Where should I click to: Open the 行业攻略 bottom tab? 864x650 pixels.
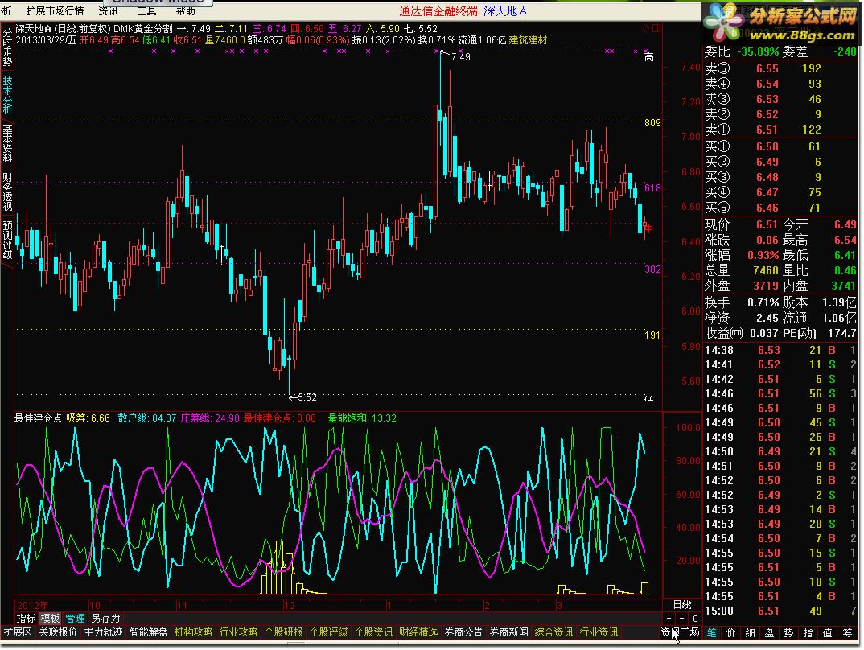[239, 632]
